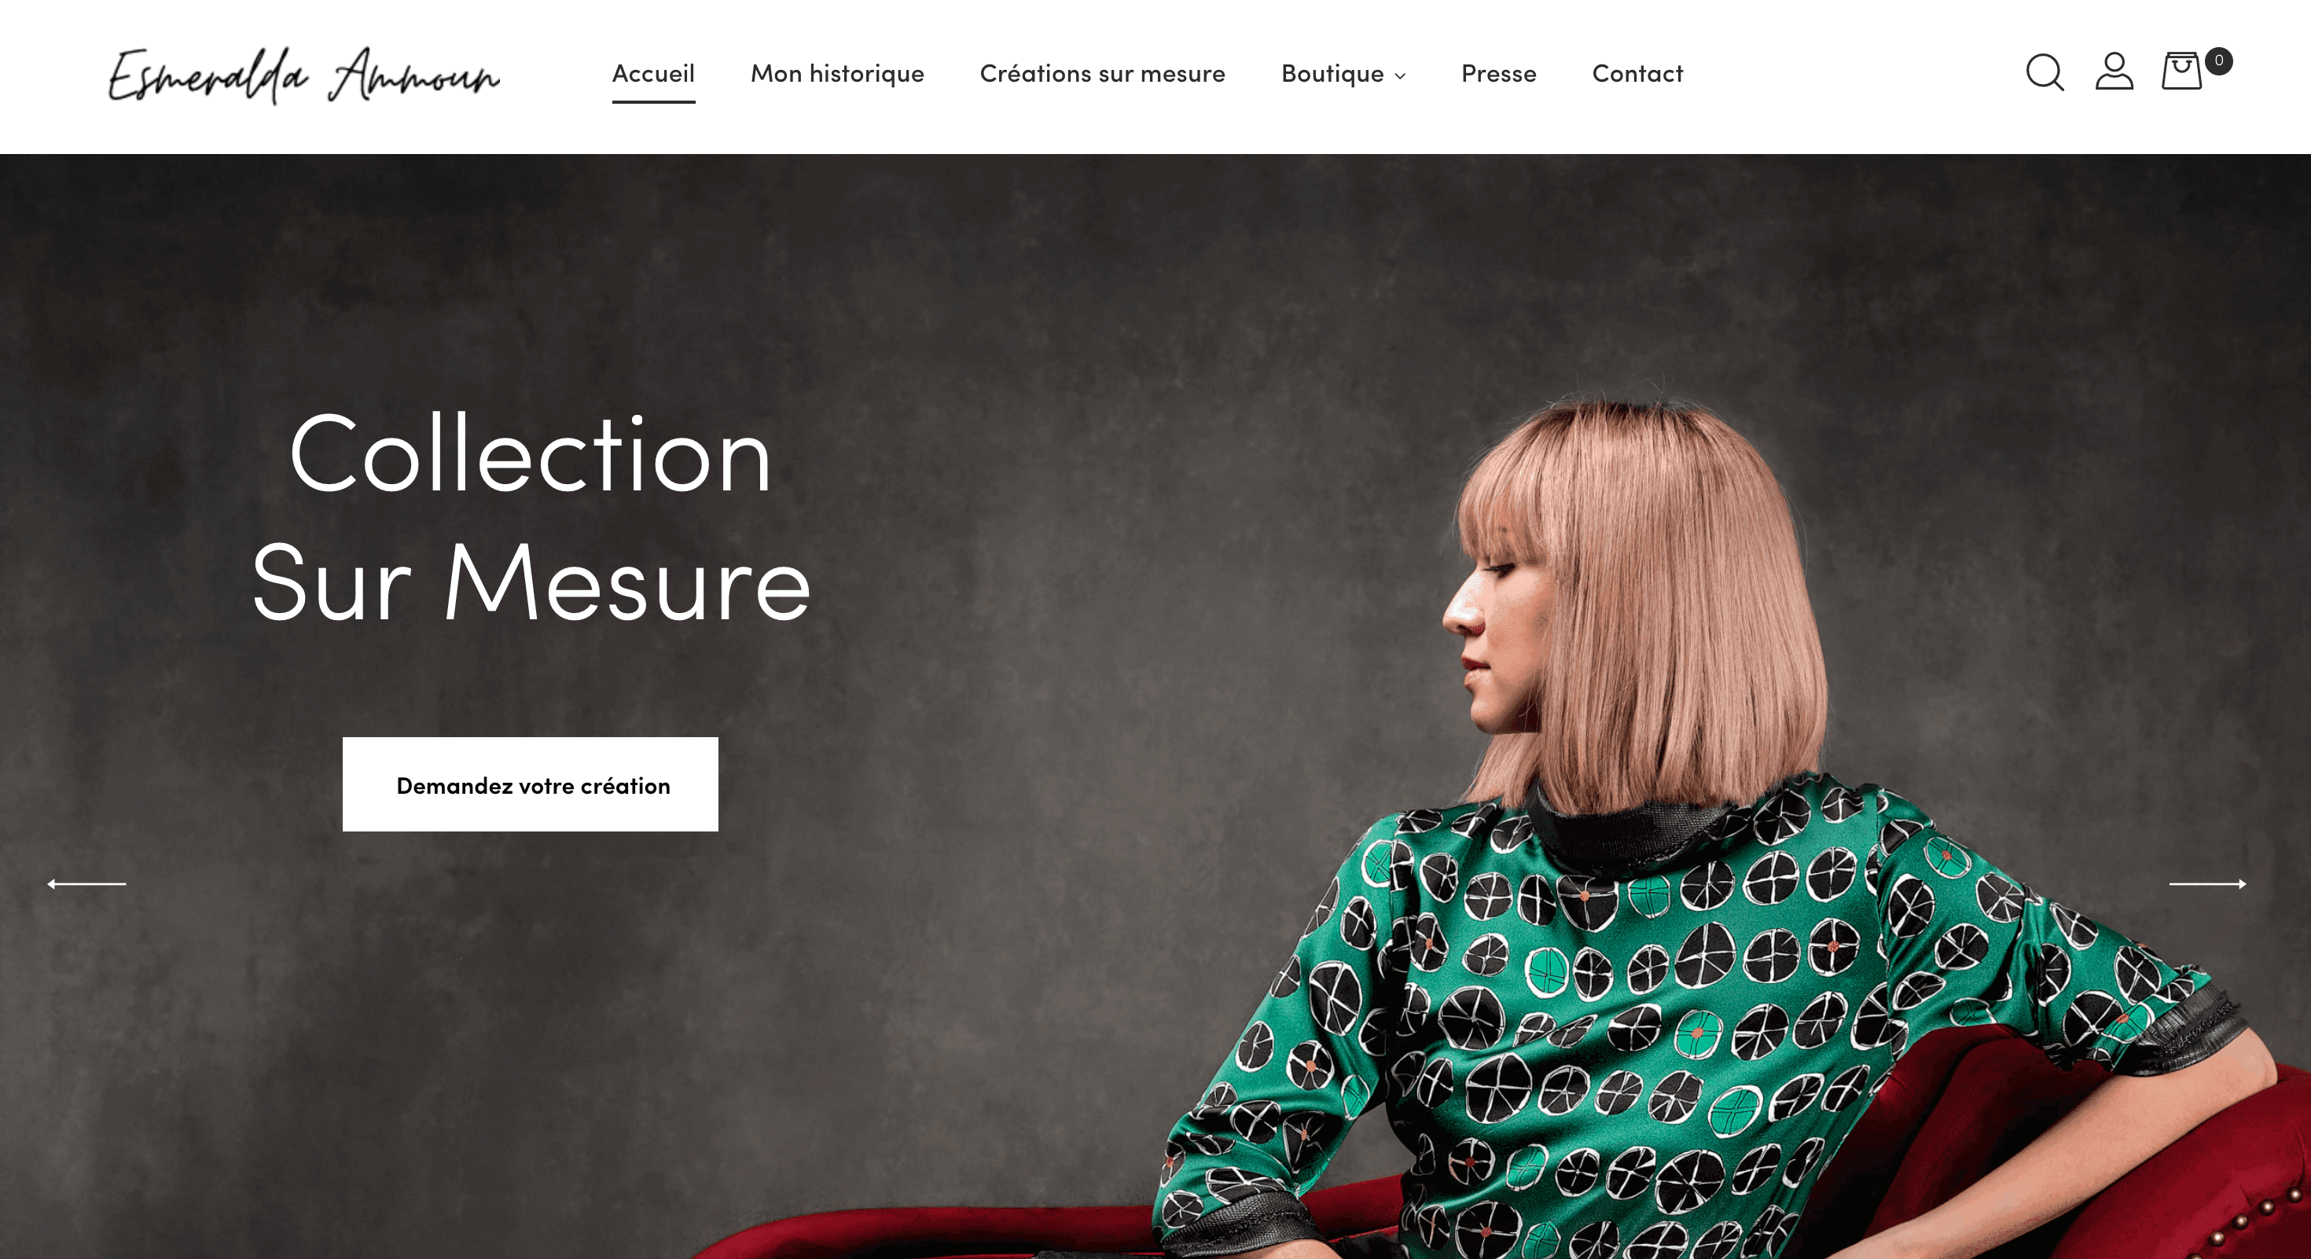Click the Esmeralda Ammoun signature logo
The width and height of the screenshot is (2311, 1259).
tap(303, 75)
